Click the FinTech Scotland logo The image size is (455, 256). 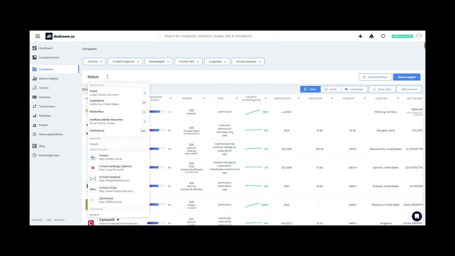[x=93, y=178]
